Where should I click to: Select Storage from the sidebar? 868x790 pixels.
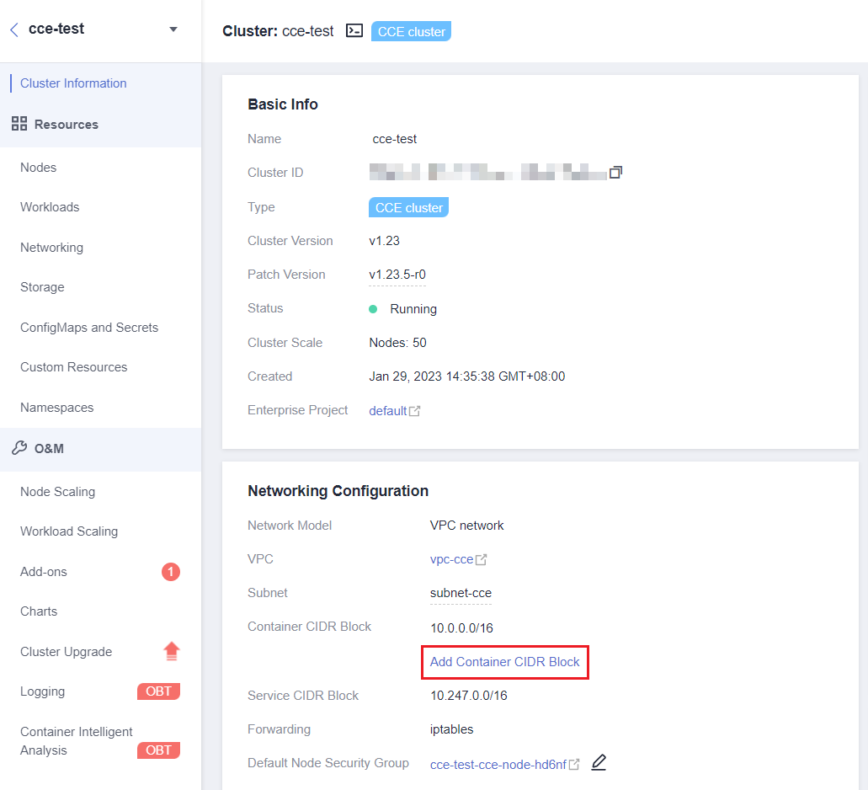pyautogui.click(x=42, y=287)
